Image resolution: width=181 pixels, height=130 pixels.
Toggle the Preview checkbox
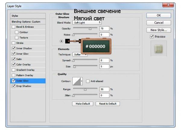coord(152,36)
